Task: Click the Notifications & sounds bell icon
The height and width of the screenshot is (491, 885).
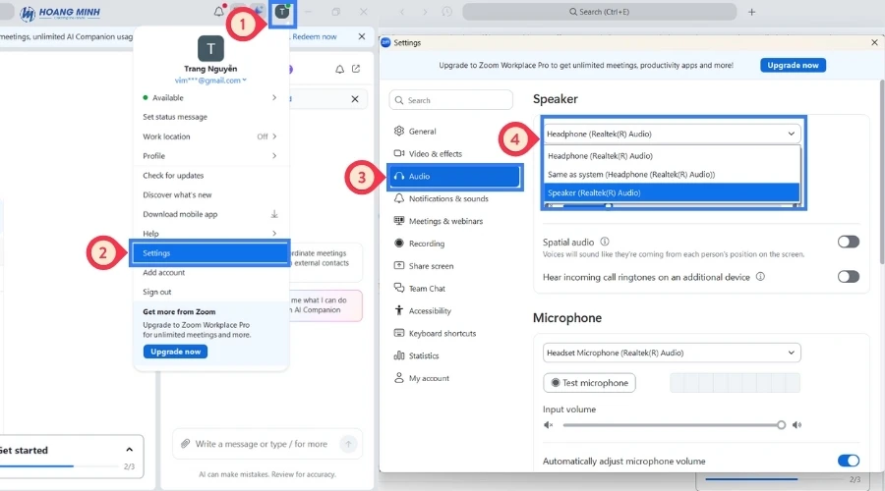Action: click(399, 198)
